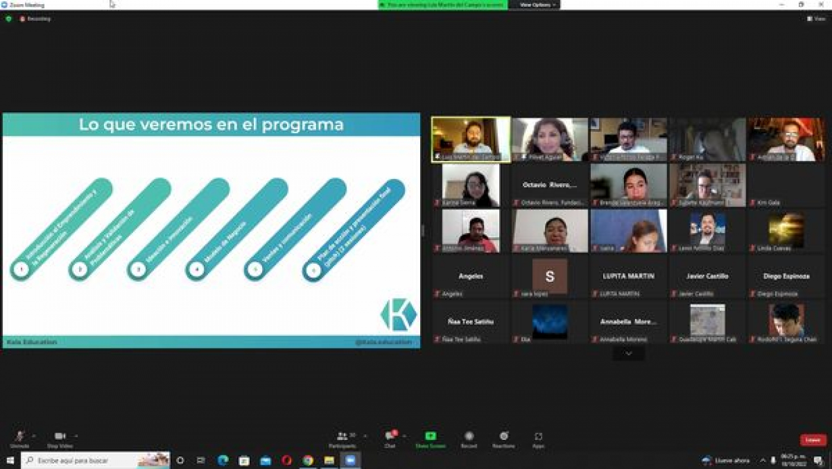Launch Google Chrome from taskbar
The image size is (832, 469).
pyautogui.click(x=308, y=460)
